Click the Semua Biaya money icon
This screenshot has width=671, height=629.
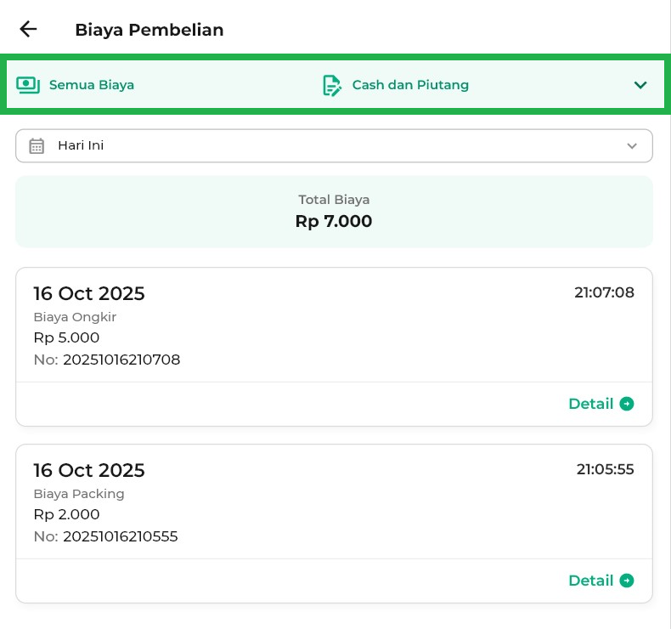click(28, 85)
